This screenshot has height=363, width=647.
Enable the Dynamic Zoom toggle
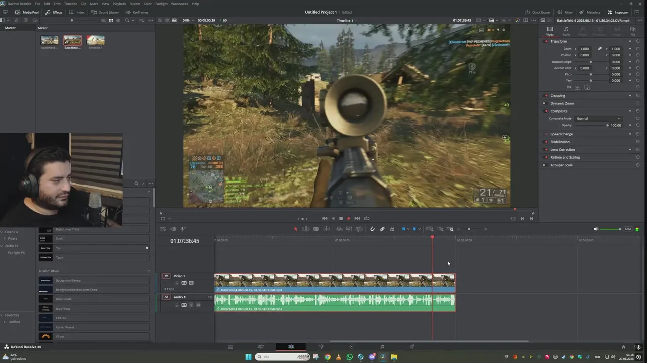(x=546, y=103)
